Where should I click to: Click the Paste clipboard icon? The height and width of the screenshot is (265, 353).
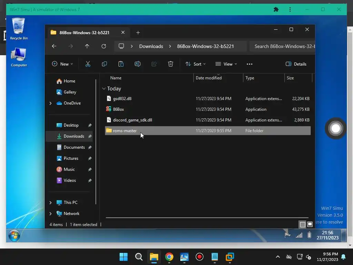point(121,64)
